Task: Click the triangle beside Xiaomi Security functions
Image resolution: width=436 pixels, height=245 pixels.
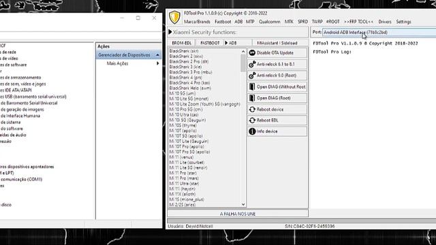Action: (x=170, y=32)
